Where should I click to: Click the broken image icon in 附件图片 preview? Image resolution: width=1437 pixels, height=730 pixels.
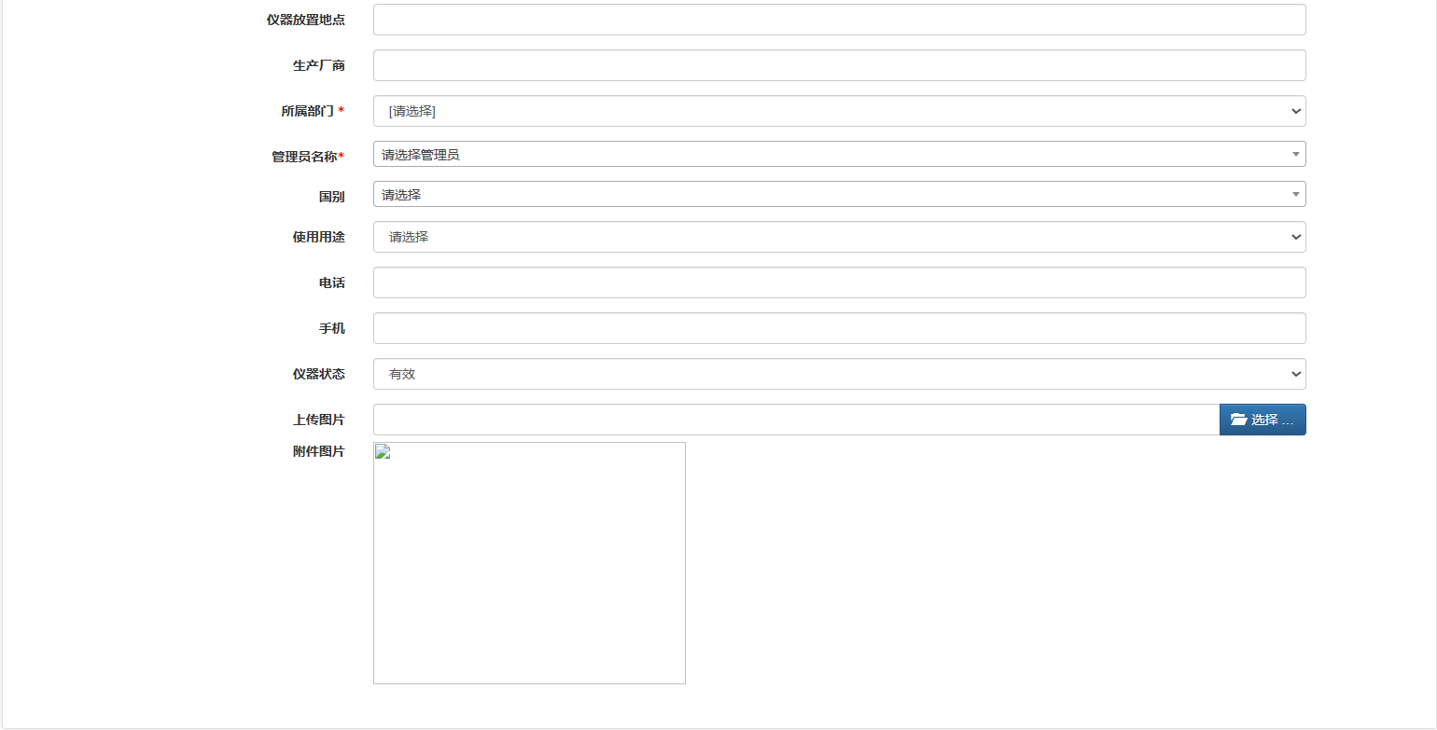pos(381,452)
